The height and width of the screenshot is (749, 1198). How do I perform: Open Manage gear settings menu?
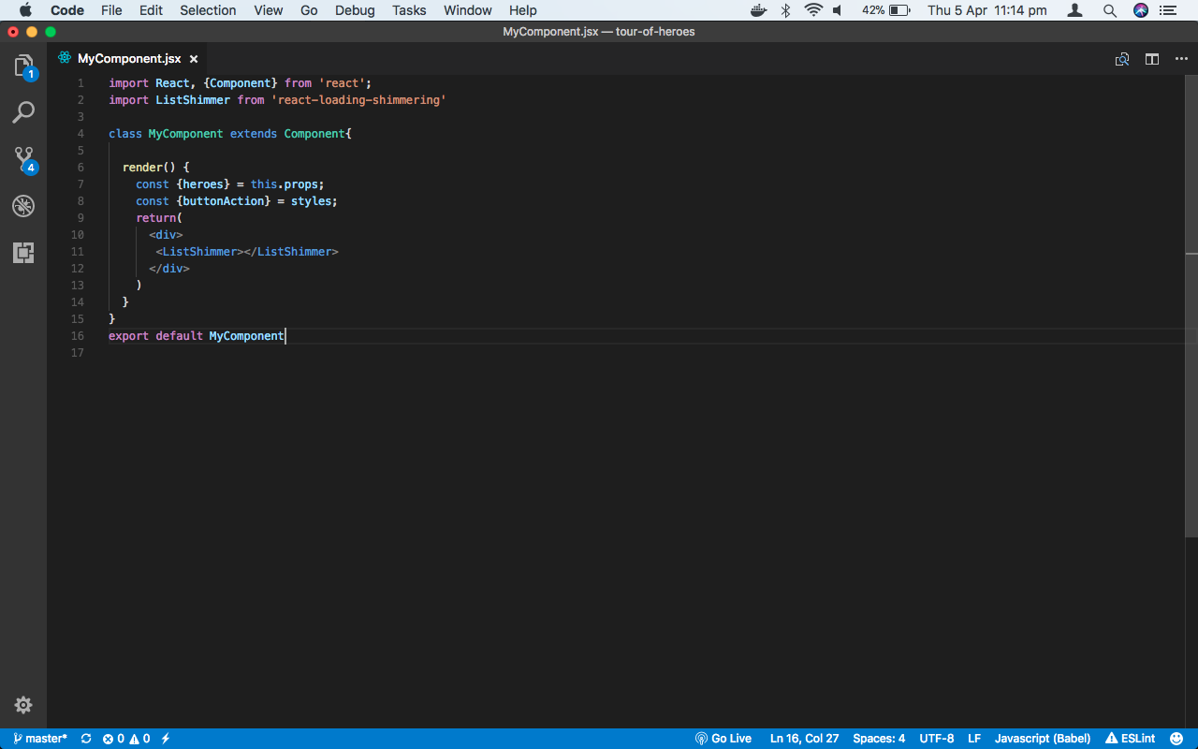(x=23, y=705)
